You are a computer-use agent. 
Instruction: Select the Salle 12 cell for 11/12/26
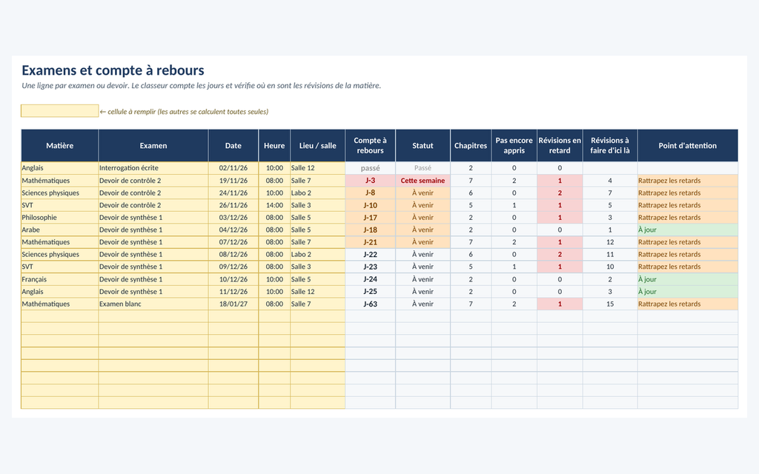click(x=317, y=292)
